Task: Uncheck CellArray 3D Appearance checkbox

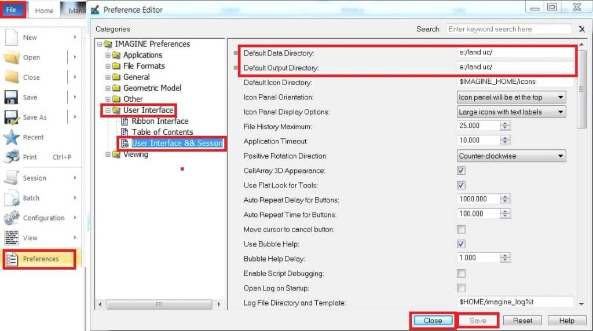Action: pos(461,170)
